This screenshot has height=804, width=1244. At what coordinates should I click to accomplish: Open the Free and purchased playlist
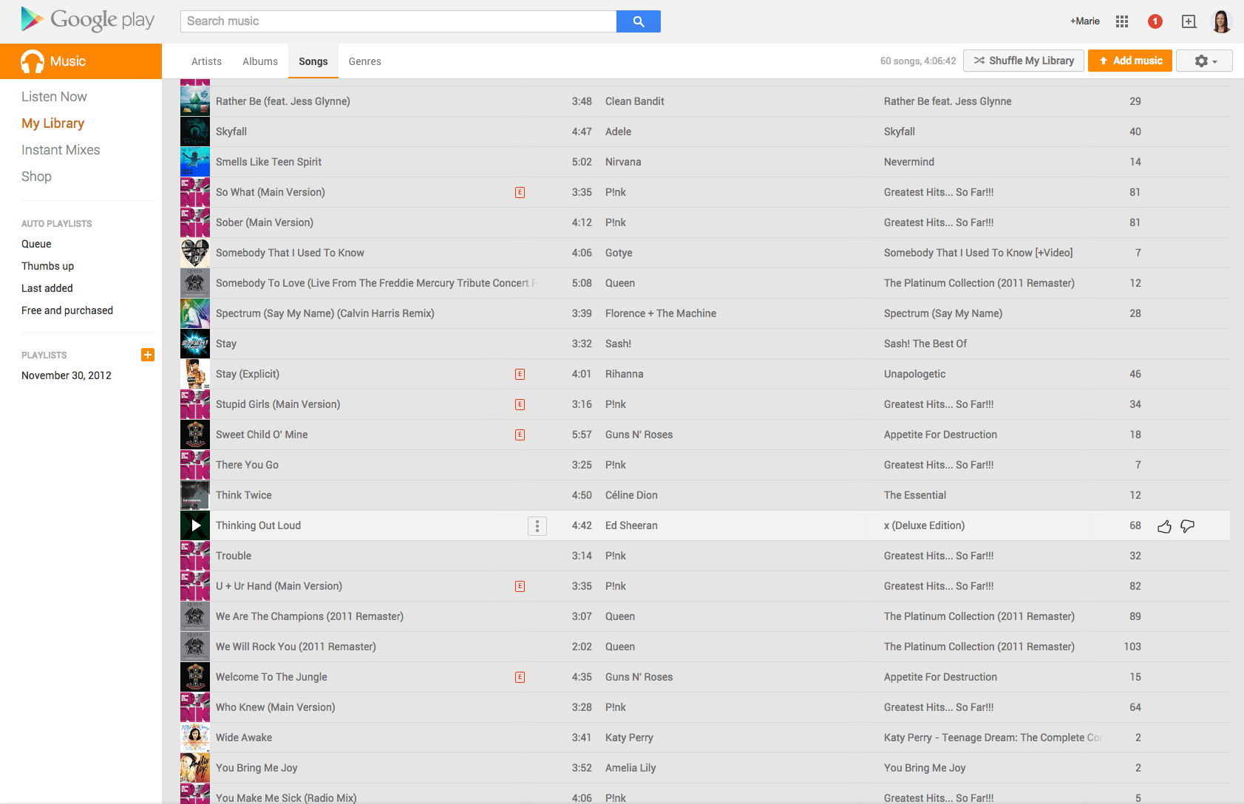point(67,310)
